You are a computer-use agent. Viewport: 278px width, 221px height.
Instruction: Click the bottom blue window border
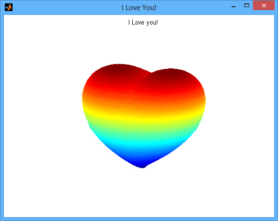(139, 219)
